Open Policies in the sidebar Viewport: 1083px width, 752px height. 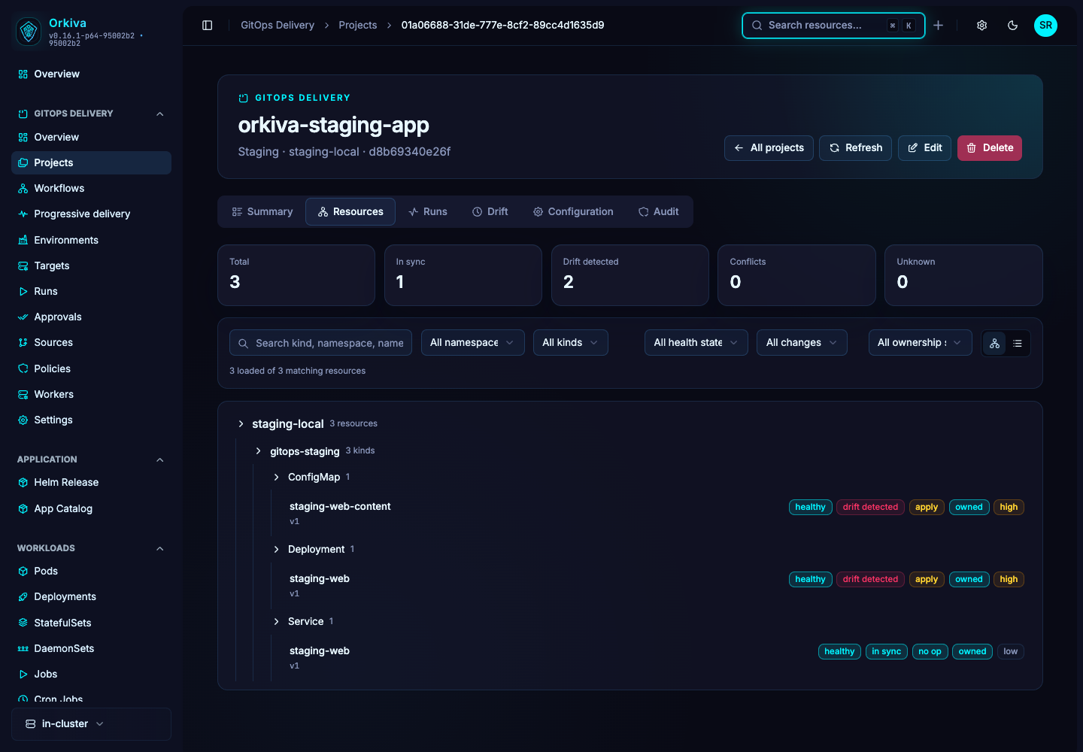91,369
